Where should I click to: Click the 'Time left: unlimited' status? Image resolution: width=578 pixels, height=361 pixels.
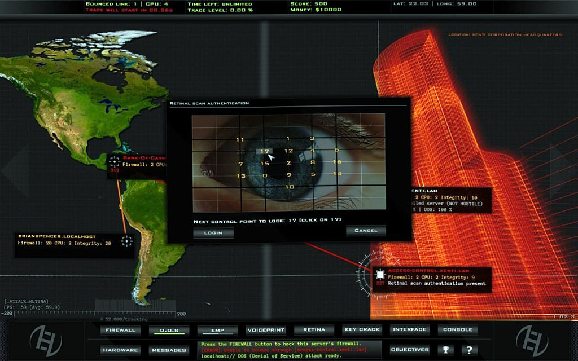click(x=220, y=4)
